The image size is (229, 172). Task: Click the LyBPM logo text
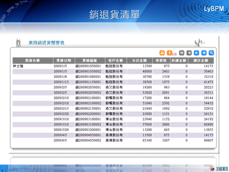pos(214,9)
